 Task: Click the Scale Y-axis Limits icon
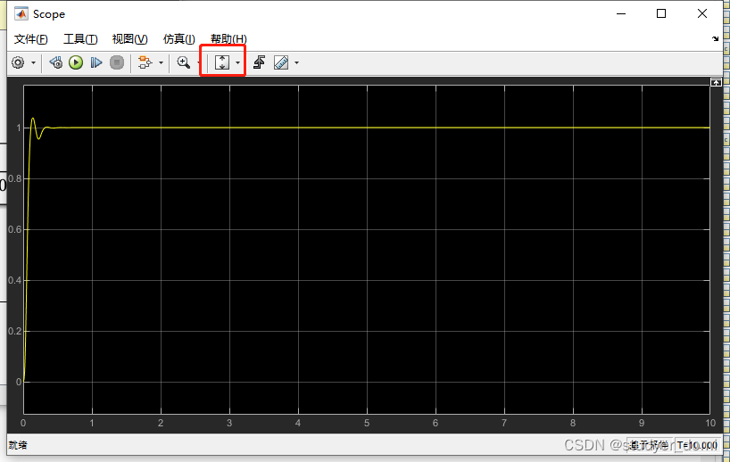[222, 62]
